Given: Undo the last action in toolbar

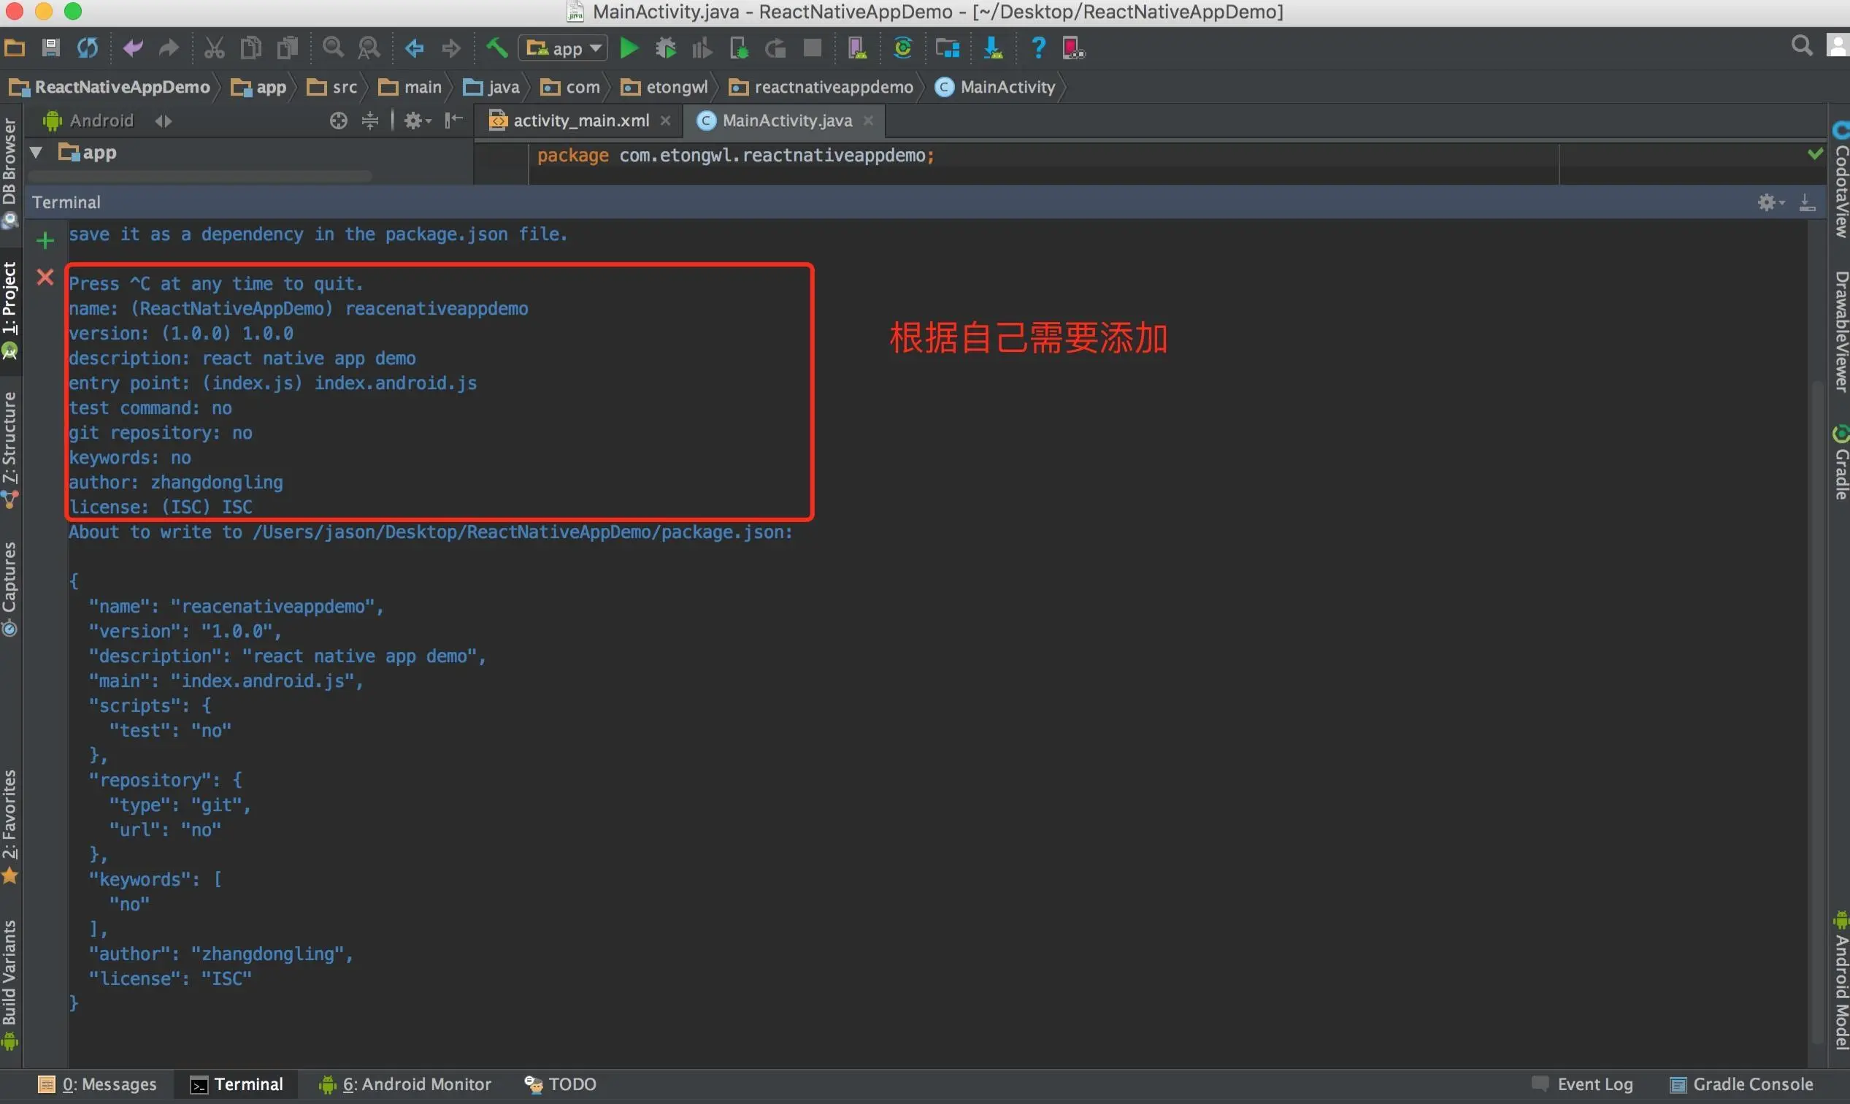Looking at the screenshot, I should point(132,48).
